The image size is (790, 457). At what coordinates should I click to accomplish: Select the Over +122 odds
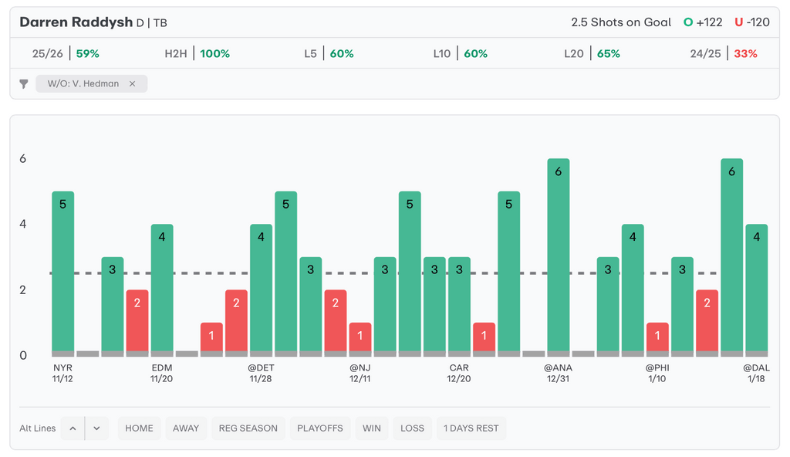pos(703,22)
